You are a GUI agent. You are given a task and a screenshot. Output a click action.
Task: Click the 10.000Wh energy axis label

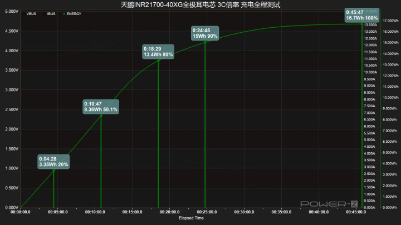(390, 98)
